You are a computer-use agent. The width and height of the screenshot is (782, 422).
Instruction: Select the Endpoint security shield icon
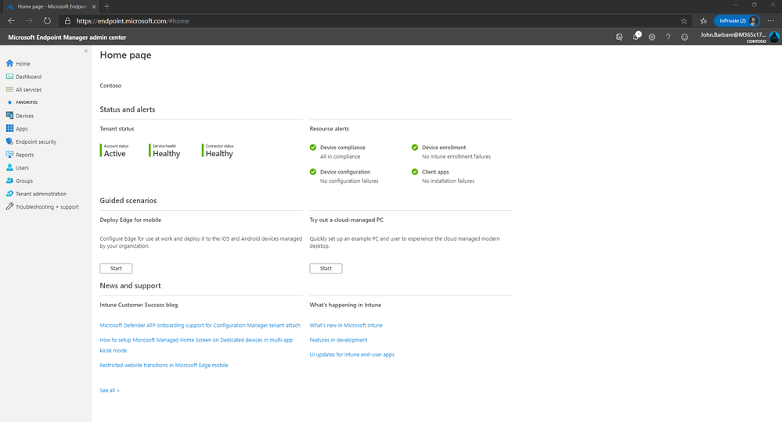click(x=9, y=141)
